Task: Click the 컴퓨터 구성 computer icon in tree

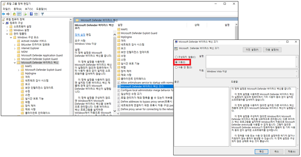Action: (x=7, y=23)
